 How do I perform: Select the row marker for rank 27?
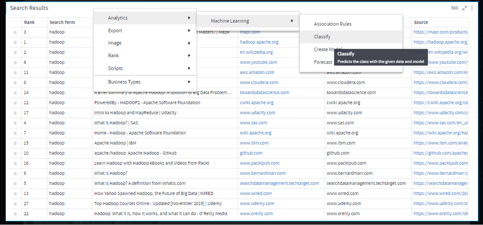coord(15,204)
